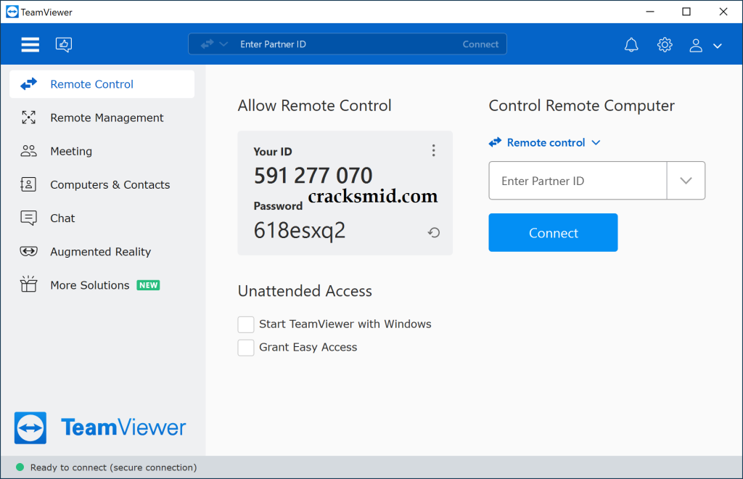Image resolution: width=743 pixels, height=479 pixels.
Task: Switch to the Chat section
Action: [102, 218]
